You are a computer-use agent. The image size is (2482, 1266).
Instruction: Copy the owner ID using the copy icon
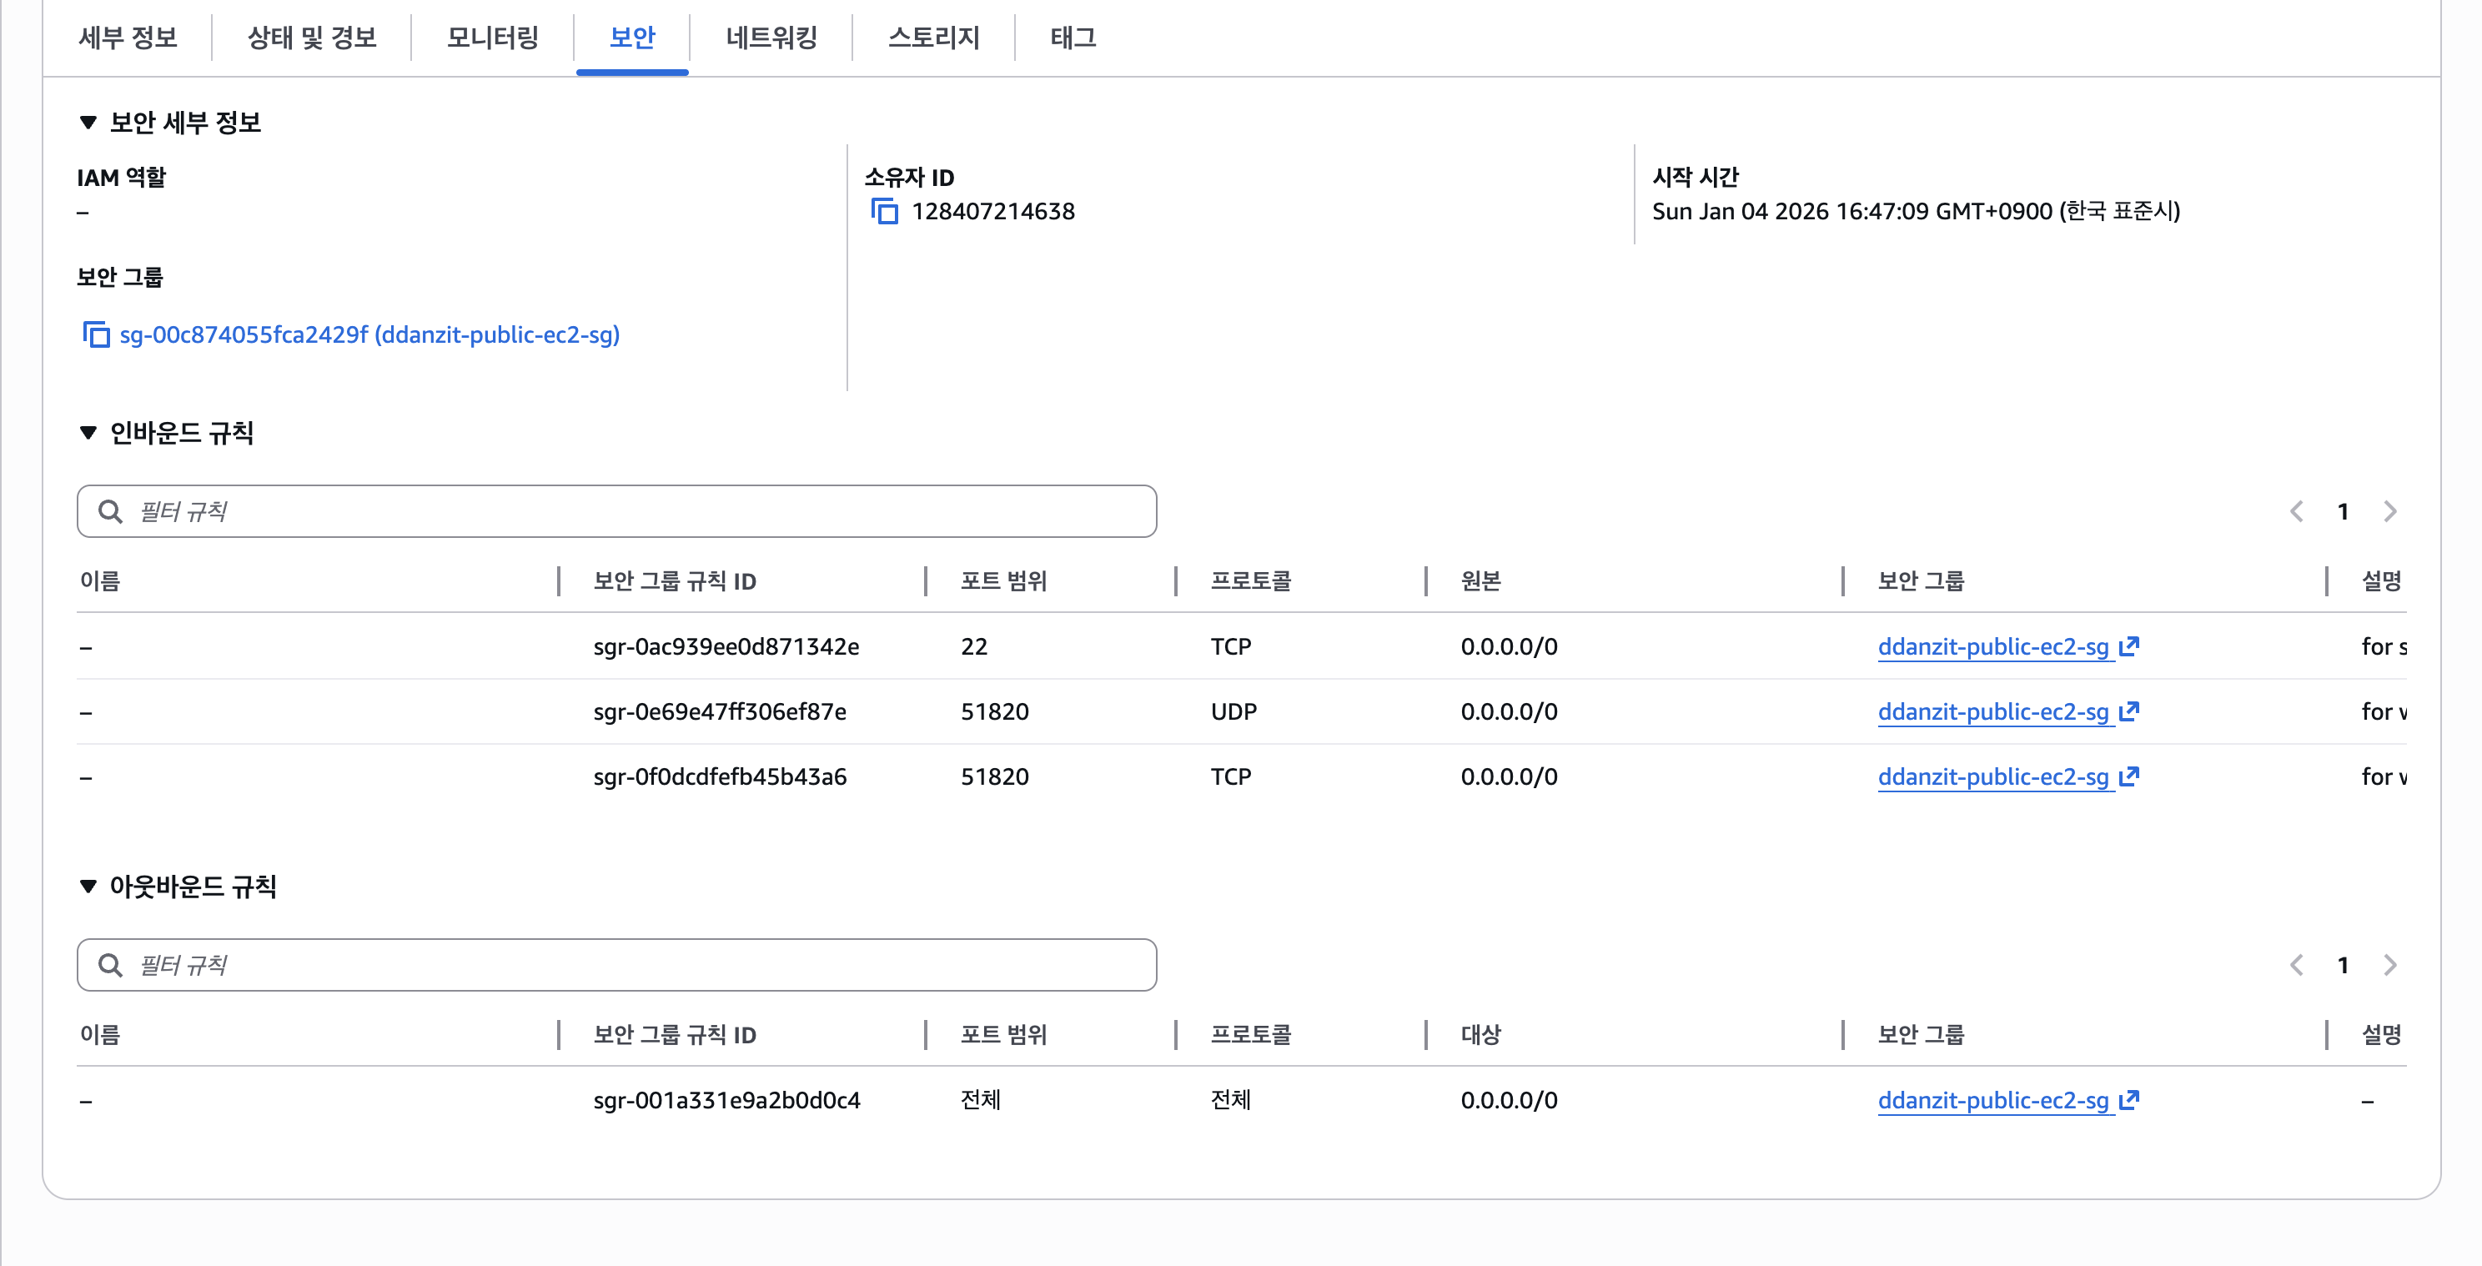point(886,211)
